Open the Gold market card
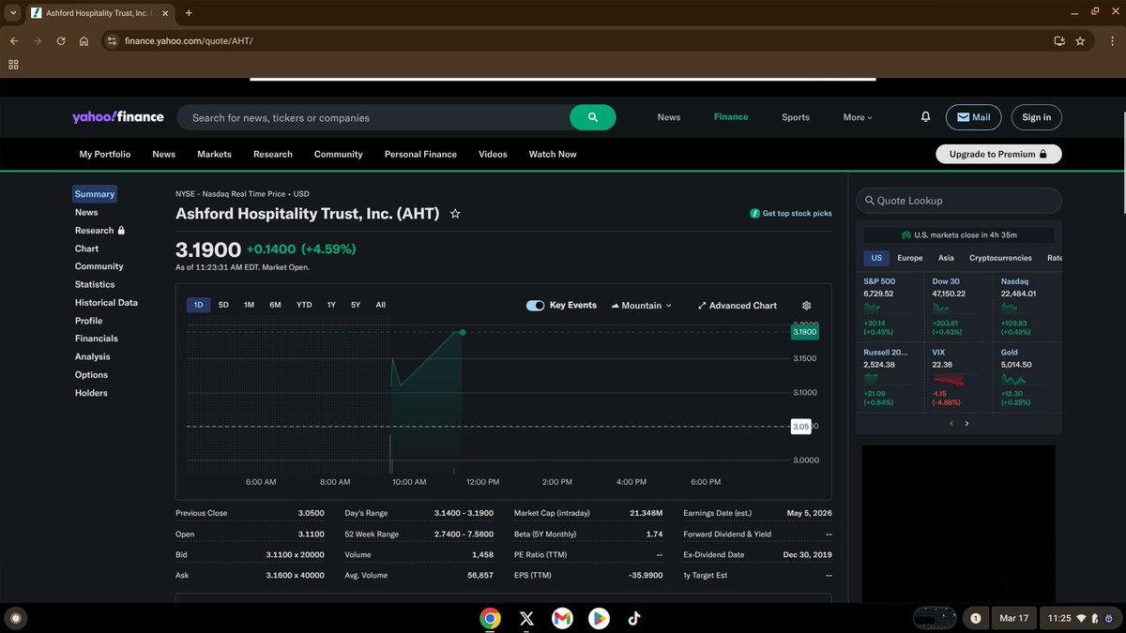1126x633 pixels. pos(1027,377)
